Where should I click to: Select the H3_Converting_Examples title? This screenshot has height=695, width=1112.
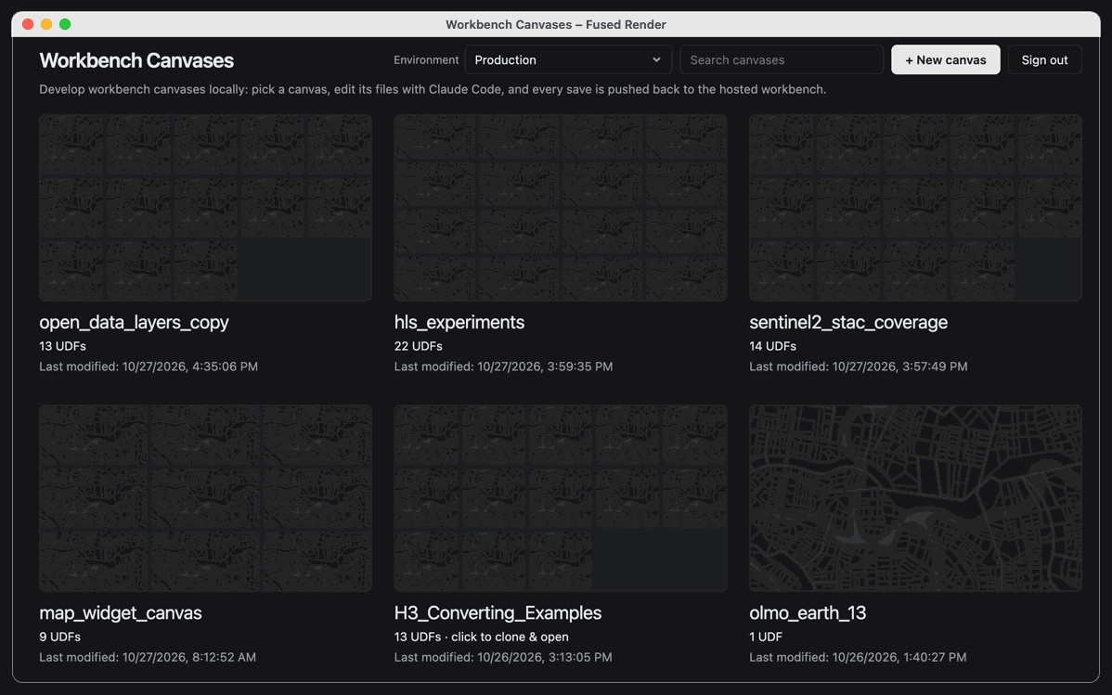498,612
